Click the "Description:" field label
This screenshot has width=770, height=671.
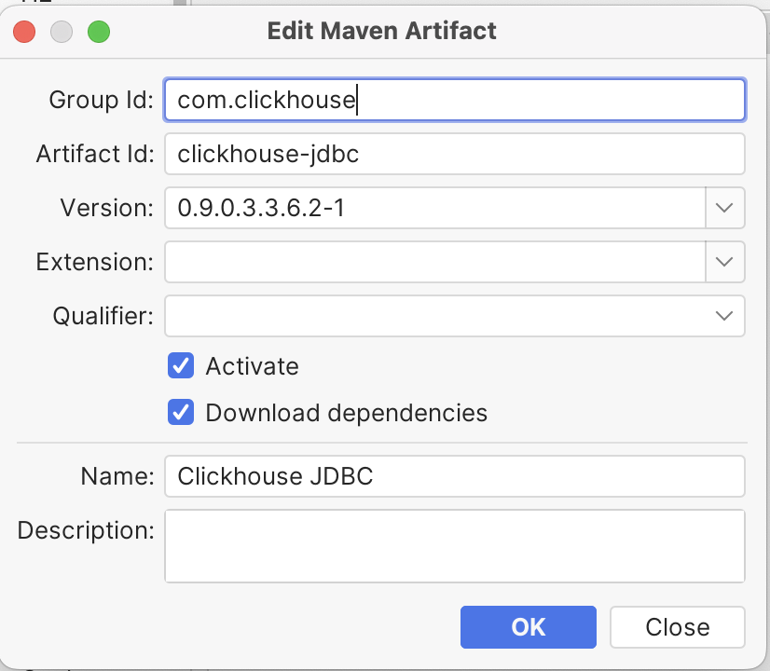(x=86, y=530)
